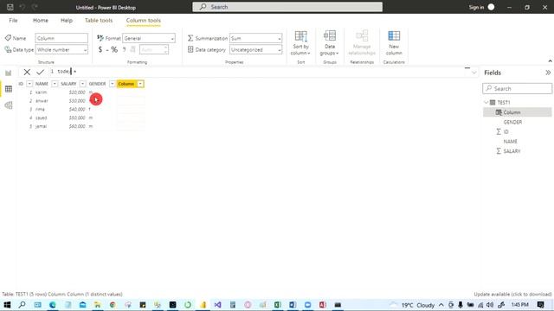The image size is (554, 311).
Task: Click the Undo arrow in the title bar
Action: pos(23,7)
